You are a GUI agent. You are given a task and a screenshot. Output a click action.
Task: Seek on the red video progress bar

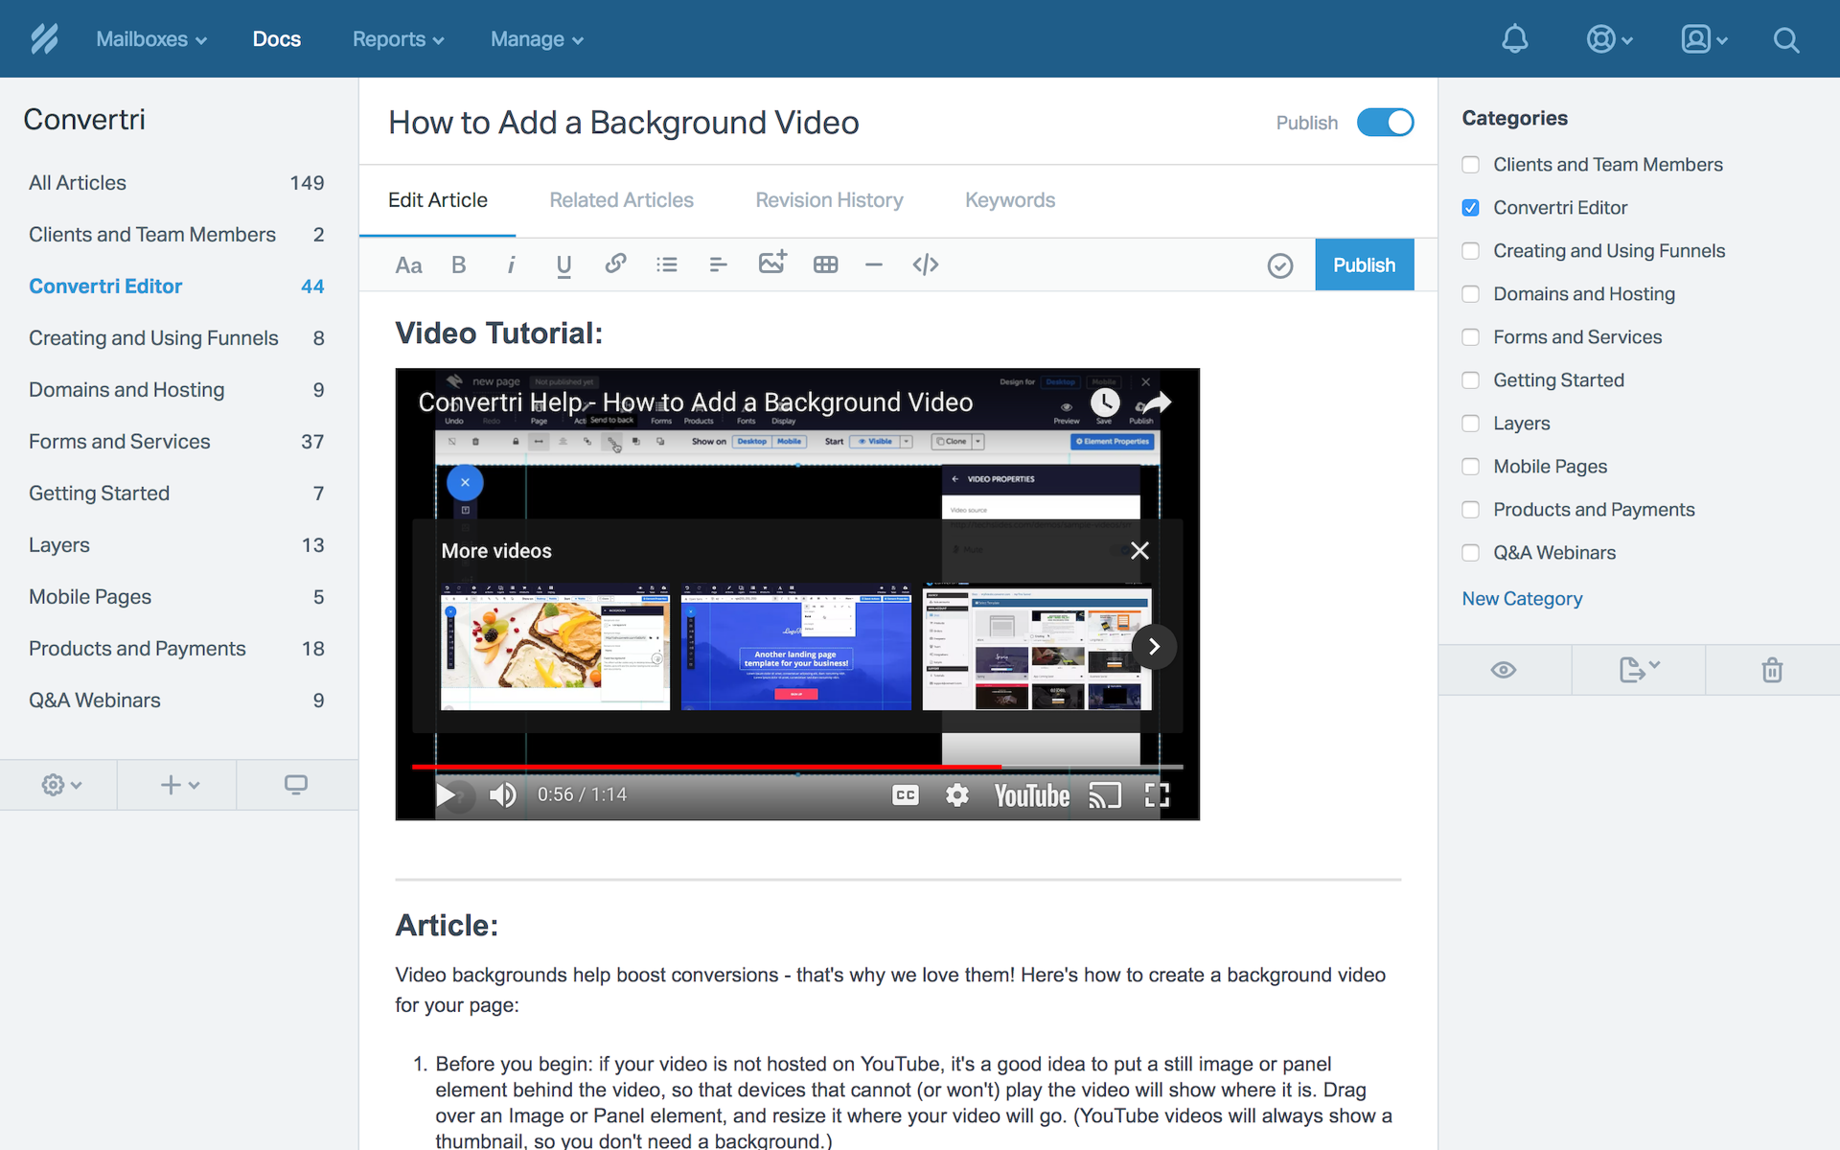pyautogui.click(x=706, y=767)
